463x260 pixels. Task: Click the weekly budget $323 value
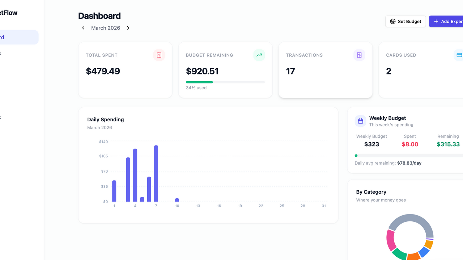[x=371, y=144]
